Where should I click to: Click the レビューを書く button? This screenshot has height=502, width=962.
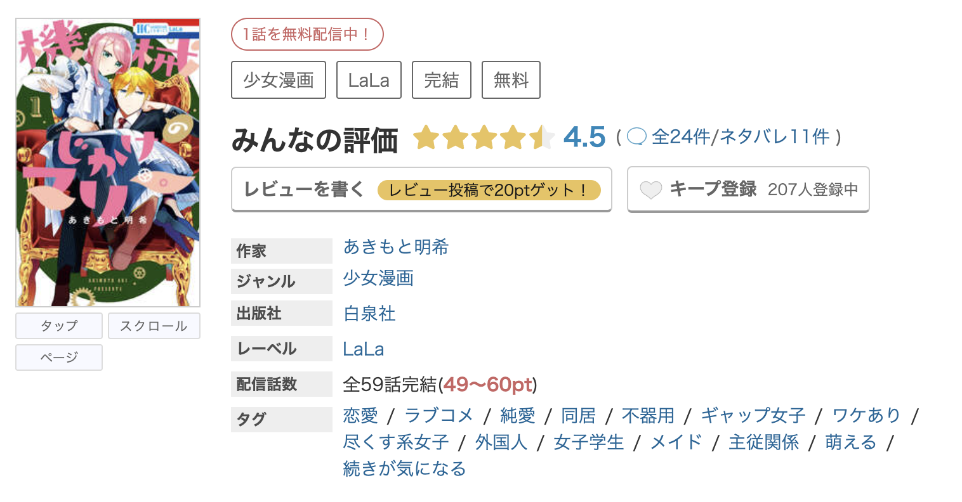(302, 188)
